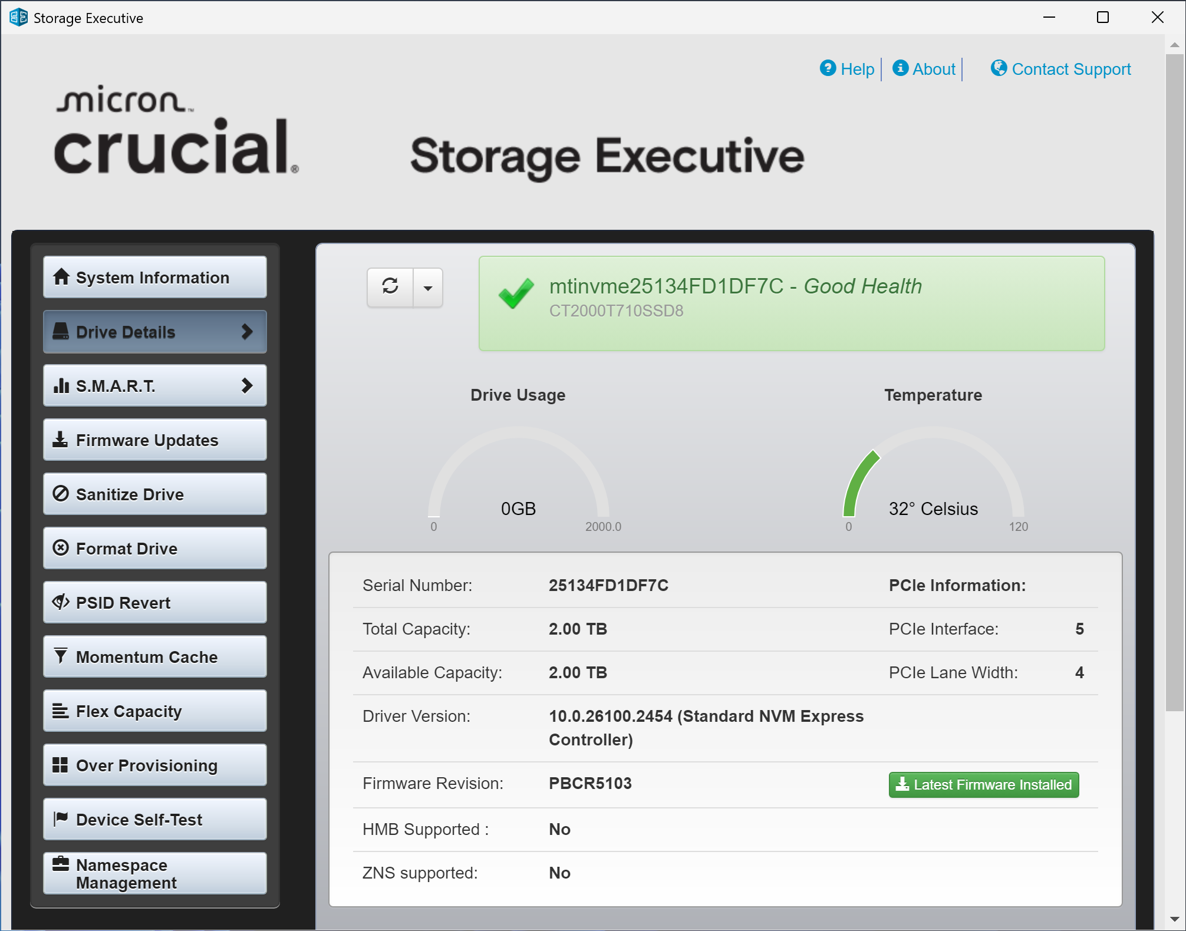Click the info icon beside About
Screen dimensions: 1186x931
[x=900, y=68]
